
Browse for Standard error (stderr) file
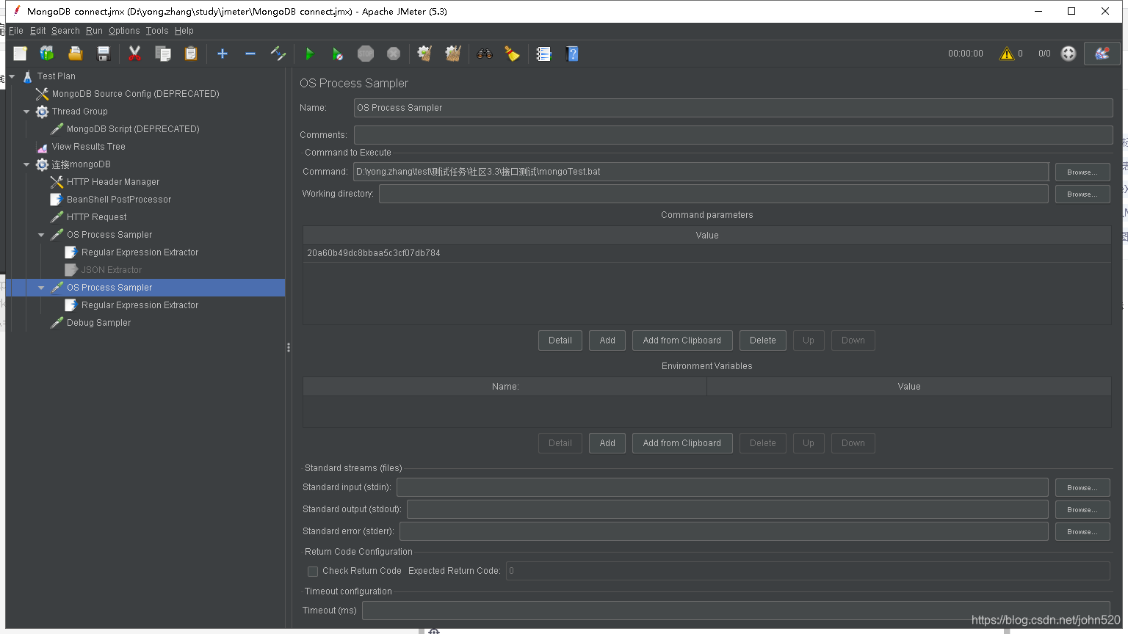(1082, 531)
